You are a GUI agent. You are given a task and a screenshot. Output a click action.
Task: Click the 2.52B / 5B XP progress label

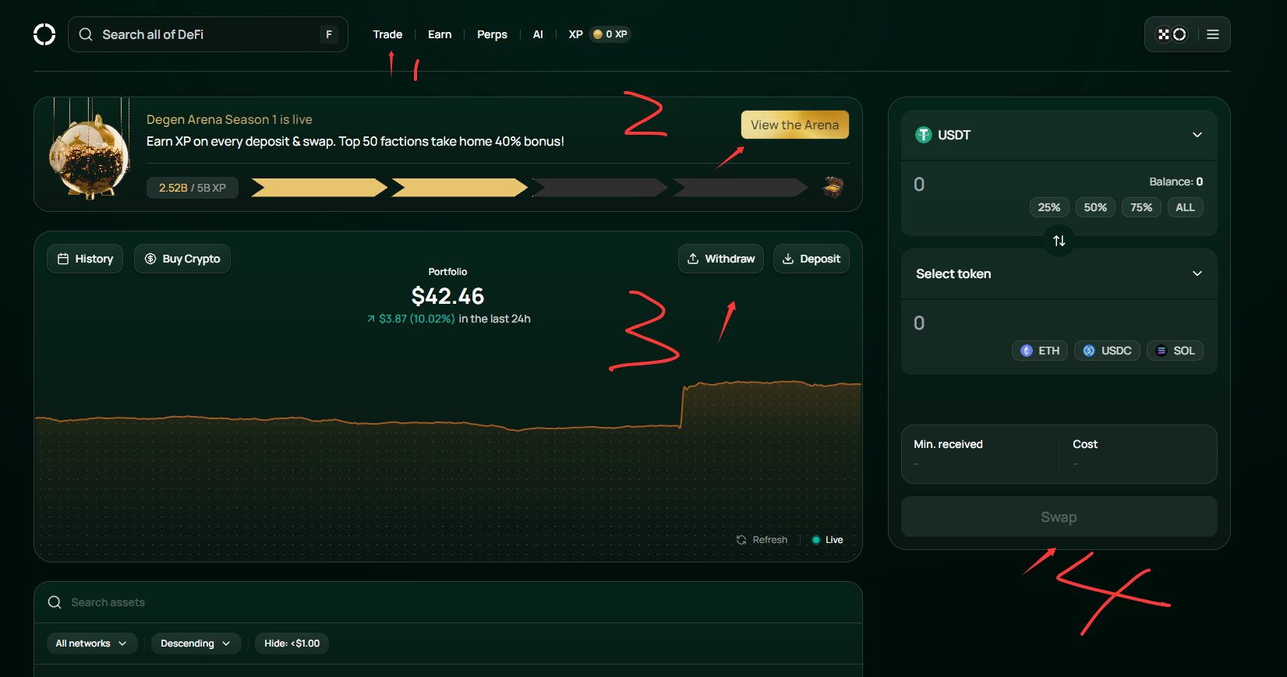[193, 188]
